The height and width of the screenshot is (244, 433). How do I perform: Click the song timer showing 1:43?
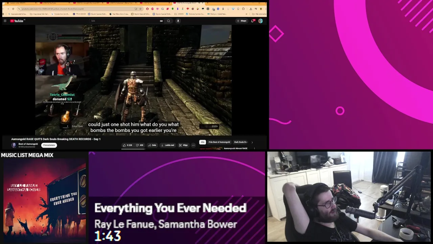108,236
